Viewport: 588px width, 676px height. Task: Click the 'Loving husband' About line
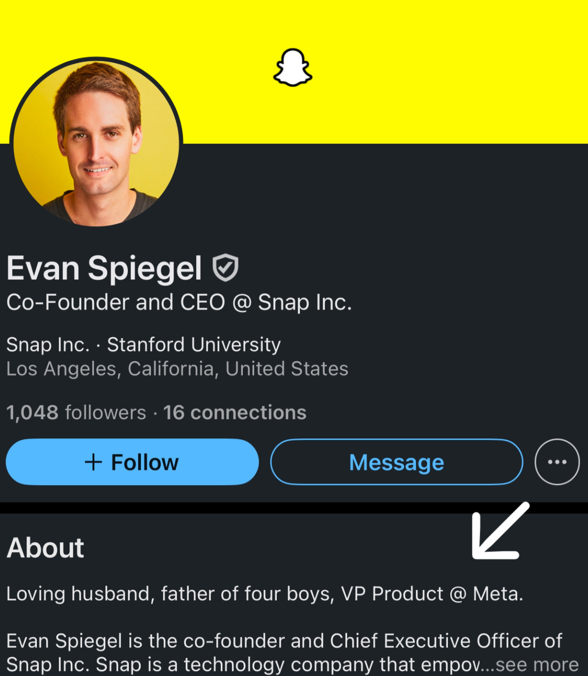[265, 594]
